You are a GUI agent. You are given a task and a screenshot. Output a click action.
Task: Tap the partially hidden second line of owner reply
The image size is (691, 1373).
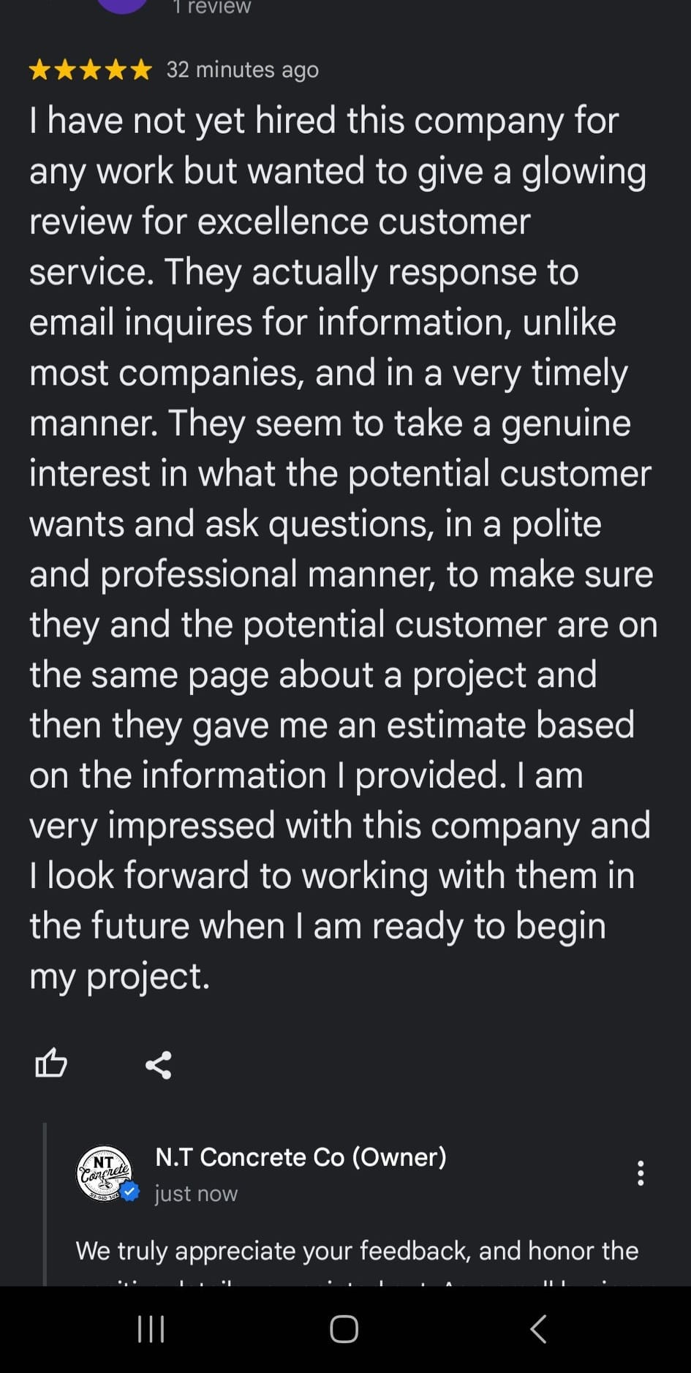point(358,1280)
